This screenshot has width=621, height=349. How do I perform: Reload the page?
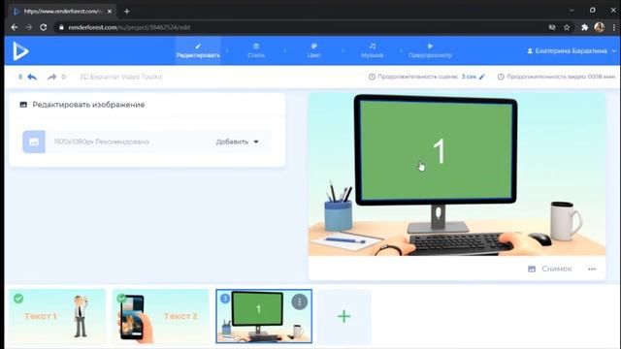click(43, 27)
